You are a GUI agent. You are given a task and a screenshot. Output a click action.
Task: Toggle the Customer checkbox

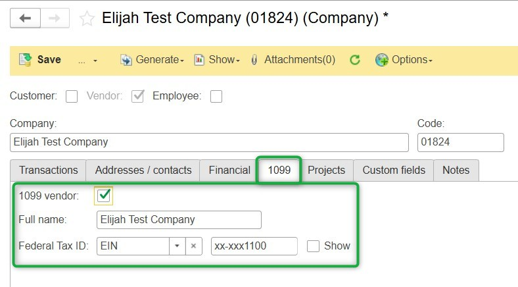point(72,97)
